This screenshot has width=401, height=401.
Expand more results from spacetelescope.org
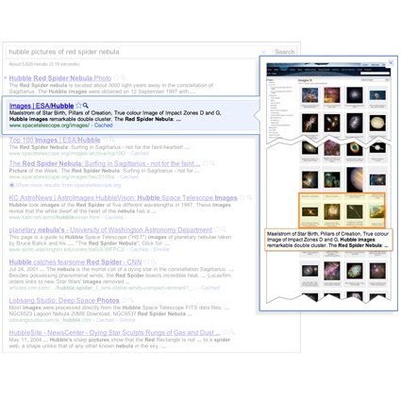click(x=65, y=185)
